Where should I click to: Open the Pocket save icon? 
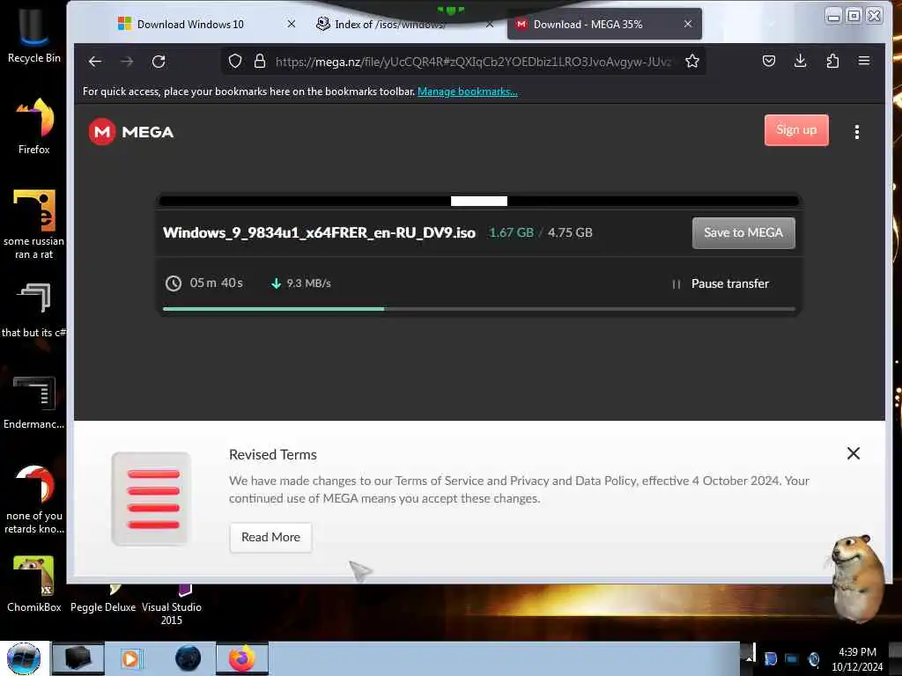pos(768,61)
